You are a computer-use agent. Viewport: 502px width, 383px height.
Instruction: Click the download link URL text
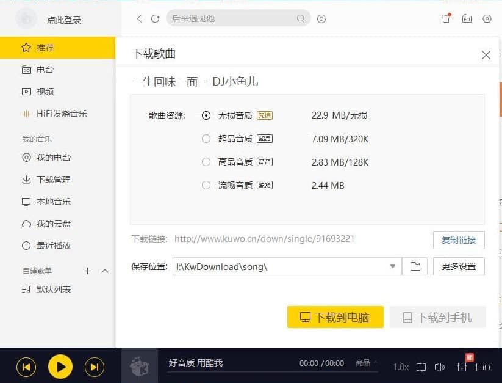point(265,239)
